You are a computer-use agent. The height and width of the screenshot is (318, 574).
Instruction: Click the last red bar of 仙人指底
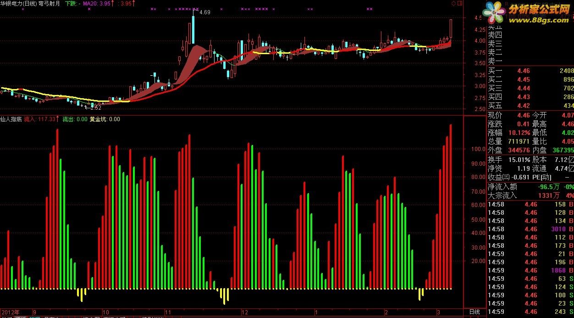tap(451, 206)
